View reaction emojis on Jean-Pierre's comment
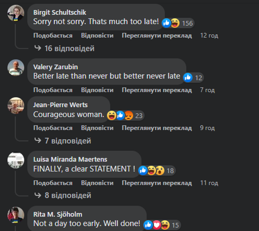259x231 pixels. (120, 115)
